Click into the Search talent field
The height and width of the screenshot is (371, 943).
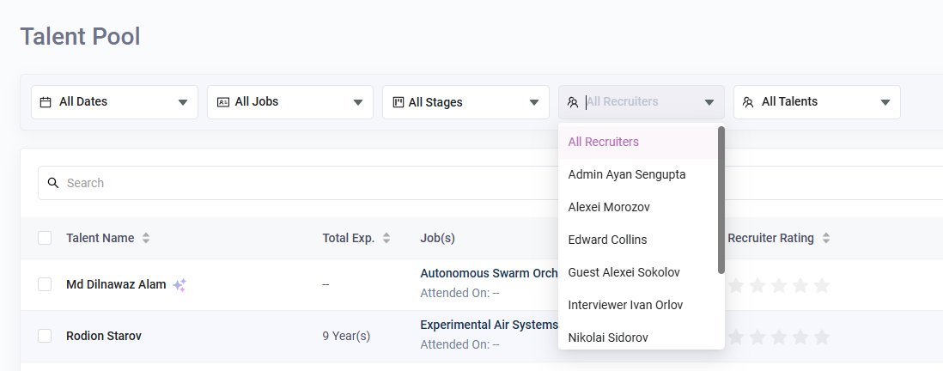point(490,183)
